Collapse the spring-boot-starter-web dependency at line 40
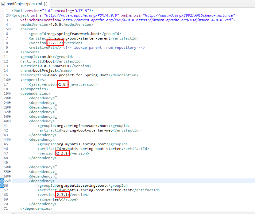The width and height of the screenshot is (255, 214). point(10,121)
